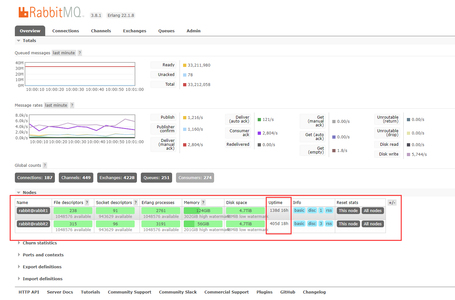This screenshot has width=455, height=300.
Task: Open the Admin tab
Action: (193, 31)
